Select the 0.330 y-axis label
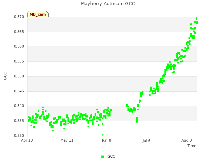Viewport: 217px width, 163px height. coord(19,135)
